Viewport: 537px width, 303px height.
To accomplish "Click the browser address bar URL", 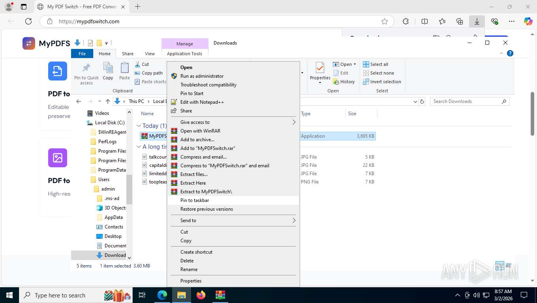I will [89, 21].
